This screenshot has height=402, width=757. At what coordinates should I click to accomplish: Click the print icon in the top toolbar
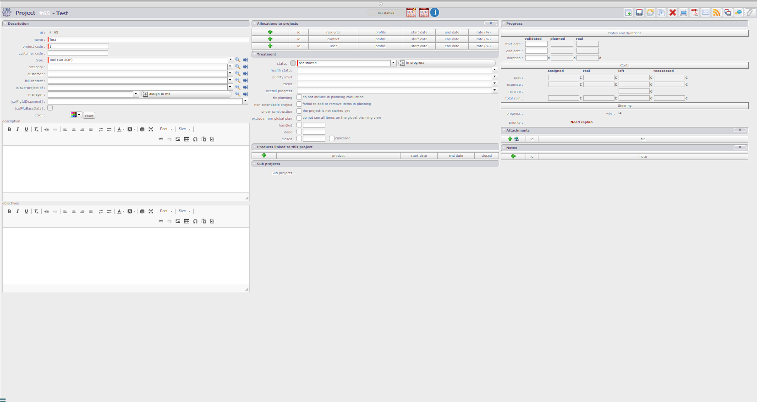click(x=684, y=13)
